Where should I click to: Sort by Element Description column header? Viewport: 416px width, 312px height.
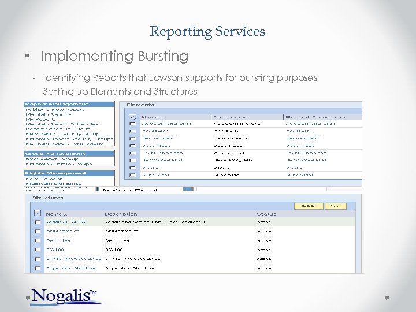coord(316,117)
